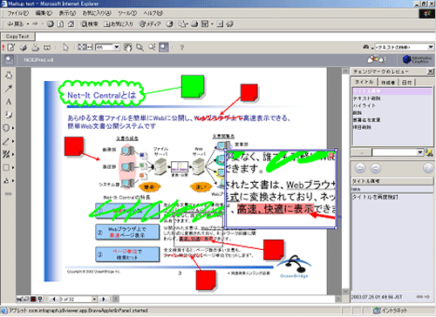Select the pointer cursor tool
The width and height of the screenshot is (436, 317).
coord(65,47)
